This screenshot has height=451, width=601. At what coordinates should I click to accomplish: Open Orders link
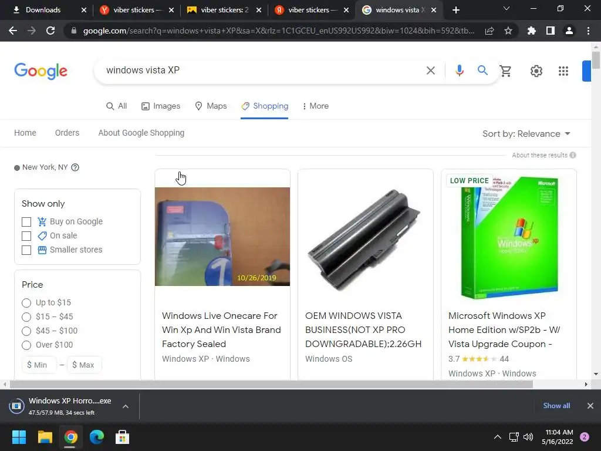click(x=67, y=133)
